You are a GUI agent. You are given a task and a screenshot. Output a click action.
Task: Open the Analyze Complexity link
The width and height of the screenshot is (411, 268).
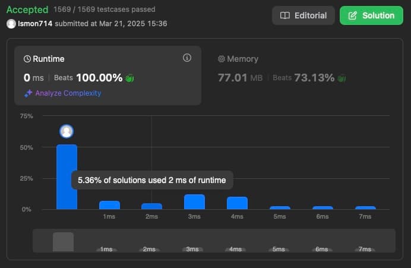click(x=68, y=93)
